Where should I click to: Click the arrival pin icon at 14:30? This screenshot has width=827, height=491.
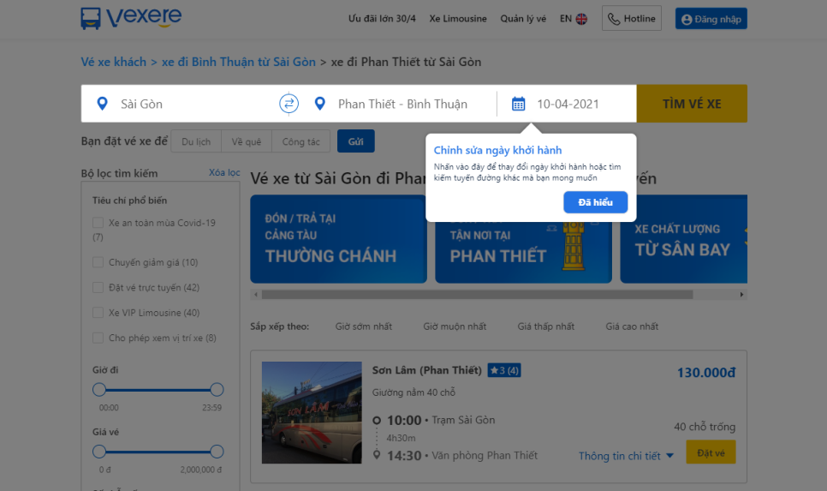click(x=377, y=454)
